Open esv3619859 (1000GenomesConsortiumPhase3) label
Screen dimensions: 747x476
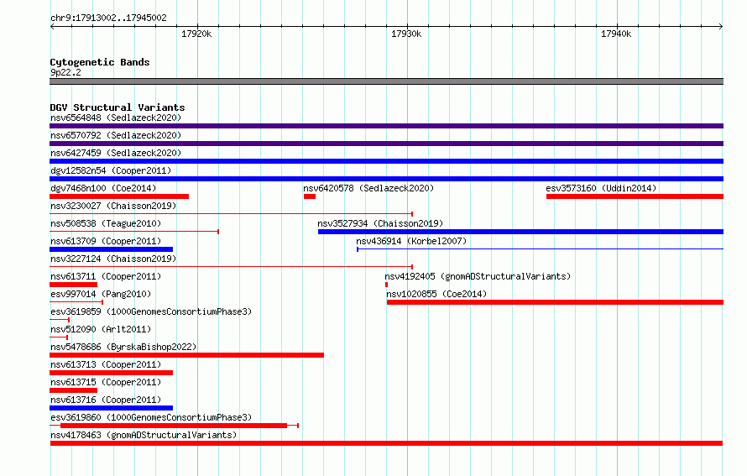151,311
